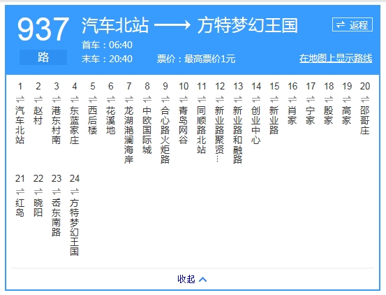The height and width of the screenshot is (295, 386).
Task: Select stop name 岙东南路
Action: (57, 217)
